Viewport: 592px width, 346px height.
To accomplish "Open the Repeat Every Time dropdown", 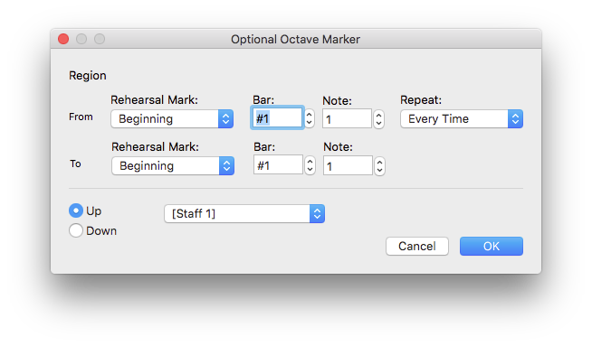I will [462, 118].
